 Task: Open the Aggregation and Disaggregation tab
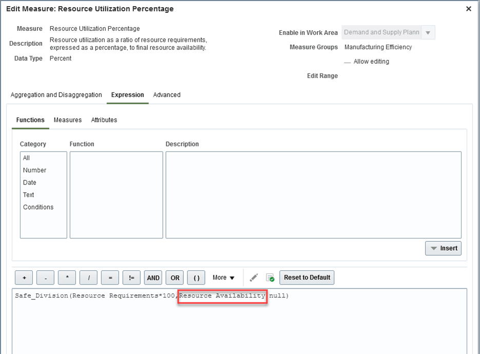55,95
